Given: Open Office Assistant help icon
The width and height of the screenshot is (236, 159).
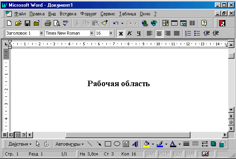Looking at the screenshot, I should (204, 23).
